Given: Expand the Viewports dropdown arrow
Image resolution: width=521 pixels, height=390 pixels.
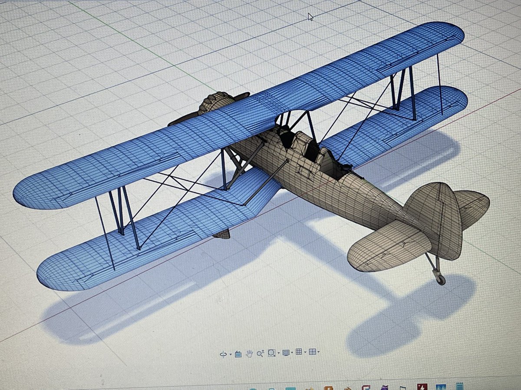Looking at the screenshot, I should 319,352.
